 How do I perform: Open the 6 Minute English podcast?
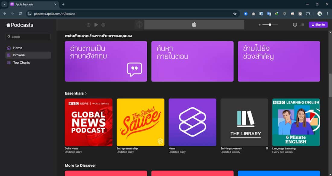click(x=296, y=122)
